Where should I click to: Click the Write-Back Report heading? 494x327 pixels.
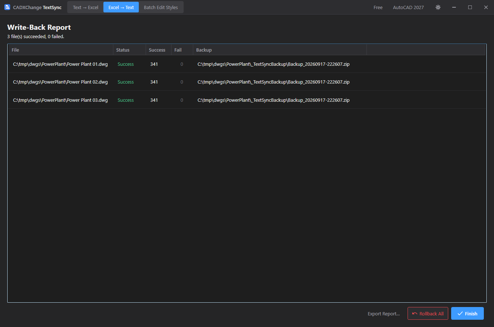39,27
